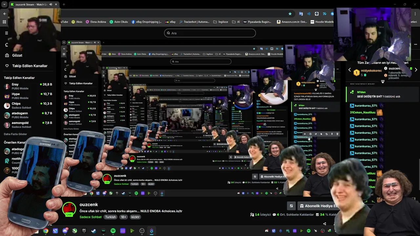Open the green arrow app on bottom taskbar
This screenshot has width=420, height=236.
[x=132, y=231]
